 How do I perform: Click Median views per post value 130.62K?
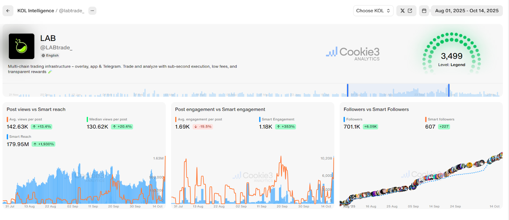97,127
